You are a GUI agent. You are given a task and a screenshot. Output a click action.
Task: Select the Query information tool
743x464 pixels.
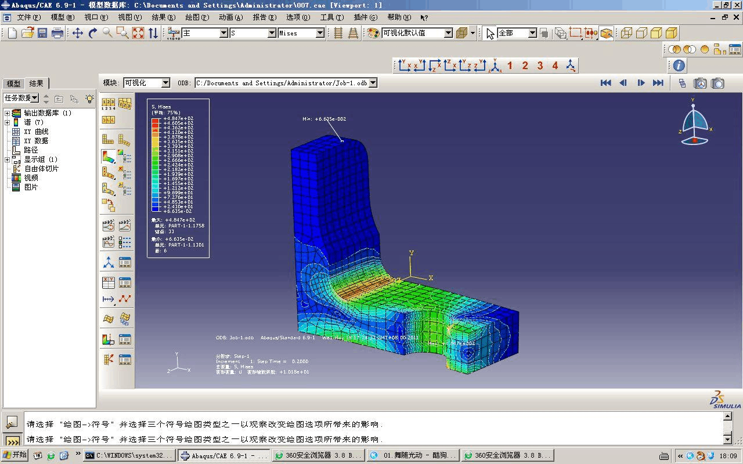[677, 65]
